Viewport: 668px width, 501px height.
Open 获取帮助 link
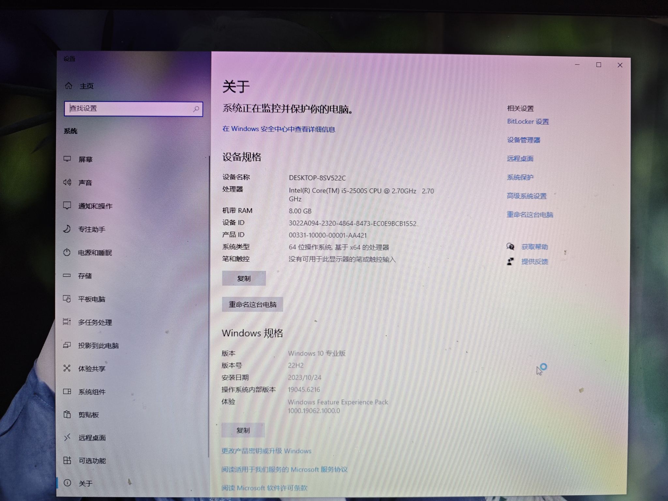[x=535, y=247]
